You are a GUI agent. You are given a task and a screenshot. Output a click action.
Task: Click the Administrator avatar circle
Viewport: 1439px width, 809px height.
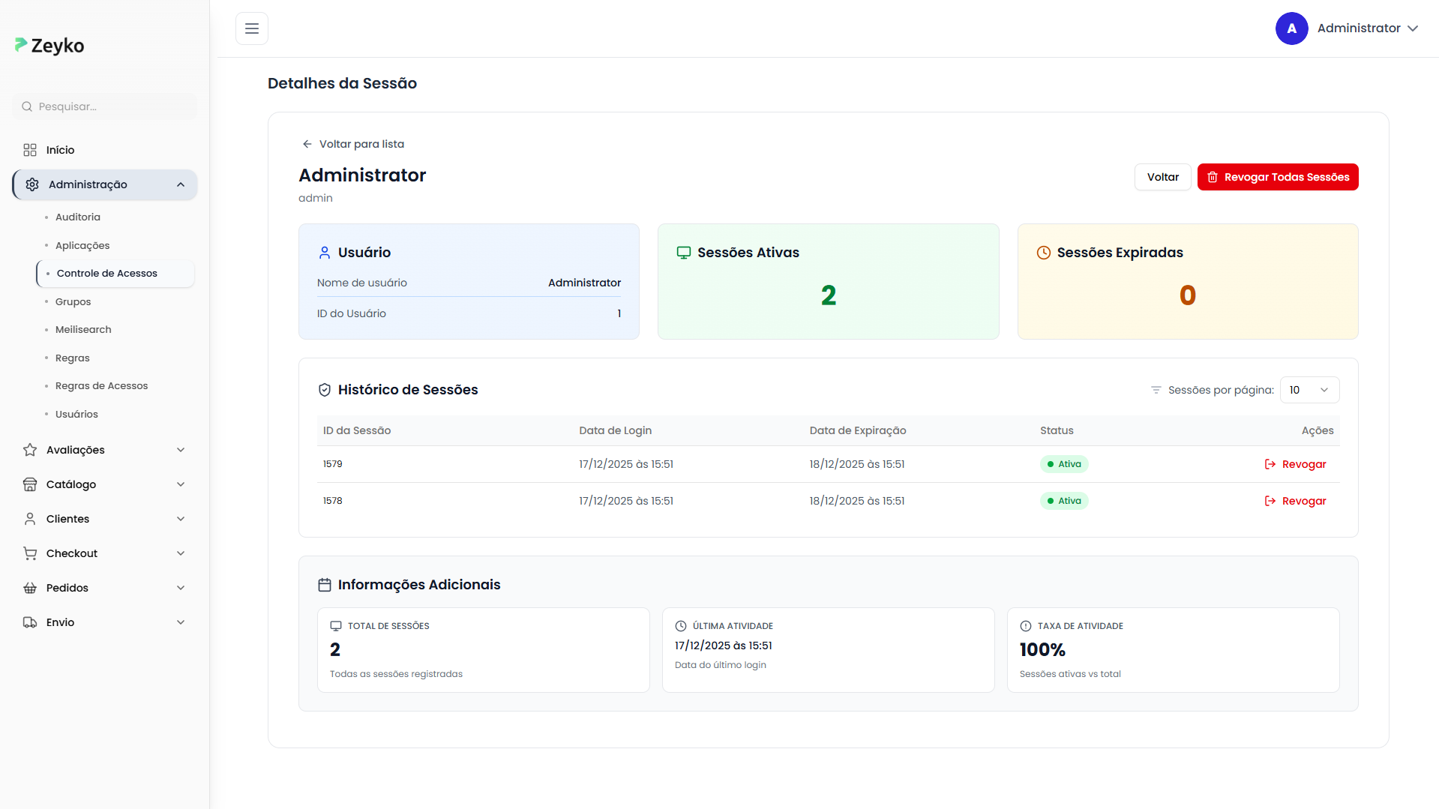1291,28
